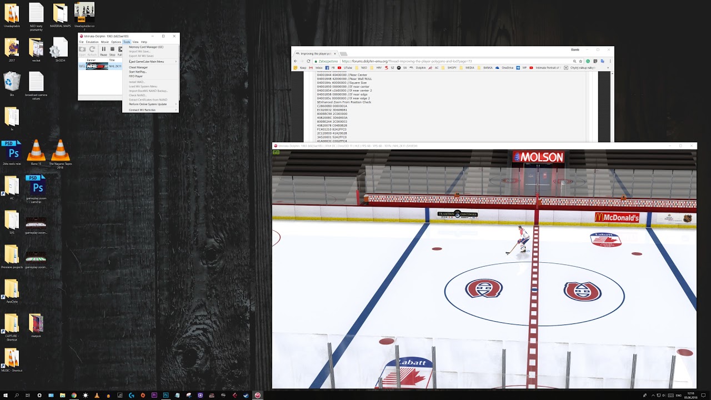
Task: Click the green Grammarly extension icon
Action: point(588,61)
